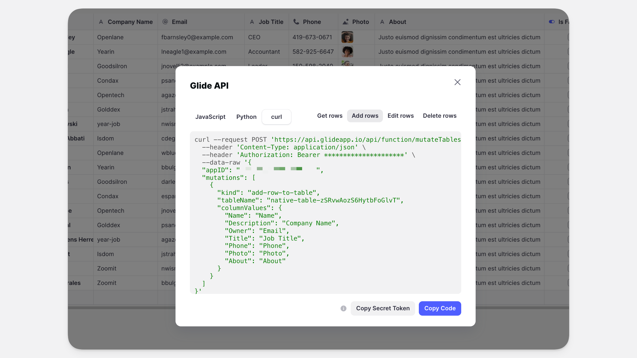Viewport: 637px width, 358px height.
Task: Click the Copy Code button
Action: click(440, 308)
